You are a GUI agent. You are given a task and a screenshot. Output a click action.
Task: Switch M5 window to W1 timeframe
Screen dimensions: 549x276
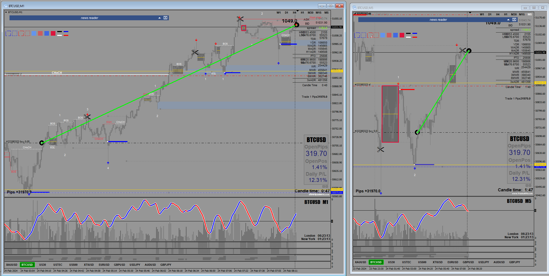482,14
